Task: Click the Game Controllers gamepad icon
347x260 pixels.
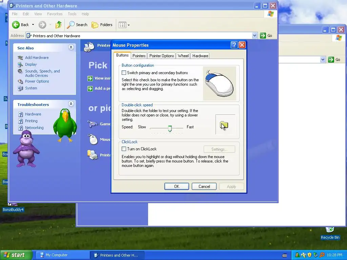Action: point(93,124)
